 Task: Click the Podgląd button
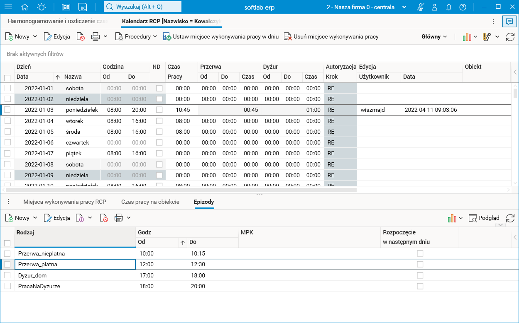tap(484, 218)
